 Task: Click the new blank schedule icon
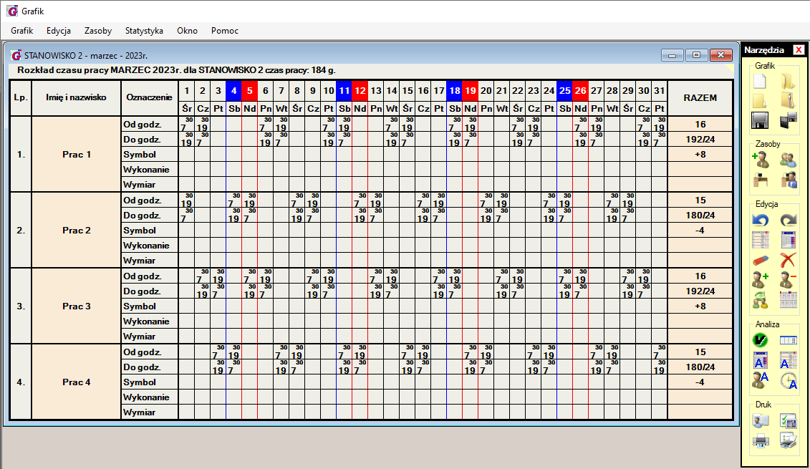pyautogui.click(x=760, y=81)
